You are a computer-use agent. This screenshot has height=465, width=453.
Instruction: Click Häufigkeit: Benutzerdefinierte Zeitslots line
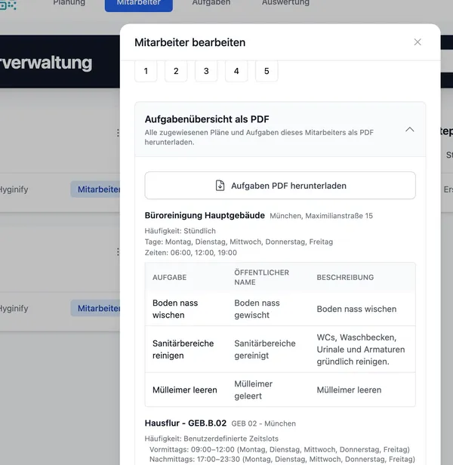[x=211, y=439]
